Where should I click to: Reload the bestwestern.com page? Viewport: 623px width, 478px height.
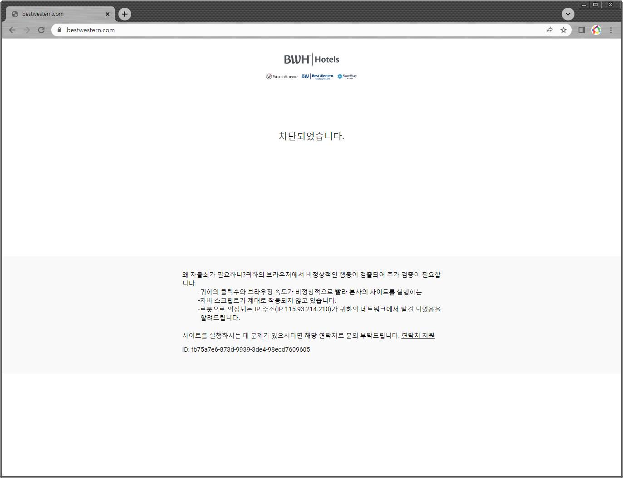[x=41, y=30]
